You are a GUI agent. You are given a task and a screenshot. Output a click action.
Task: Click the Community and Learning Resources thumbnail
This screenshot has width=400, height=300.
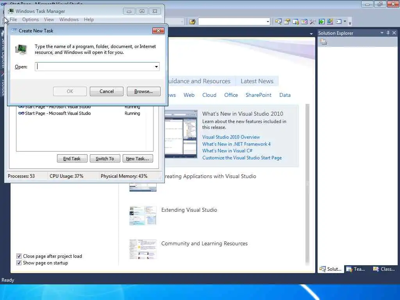pos(143,249)
